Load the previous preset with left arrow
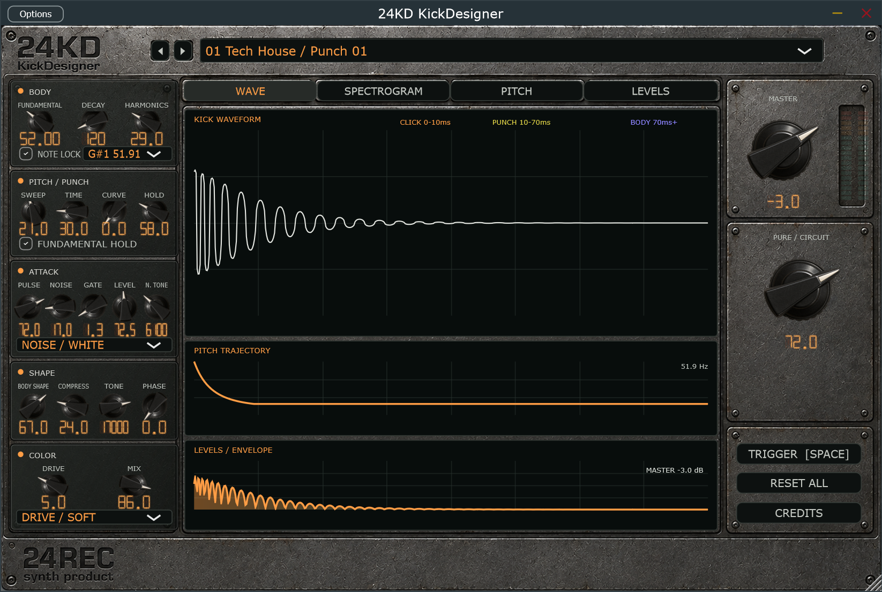 tap(160, 51)
